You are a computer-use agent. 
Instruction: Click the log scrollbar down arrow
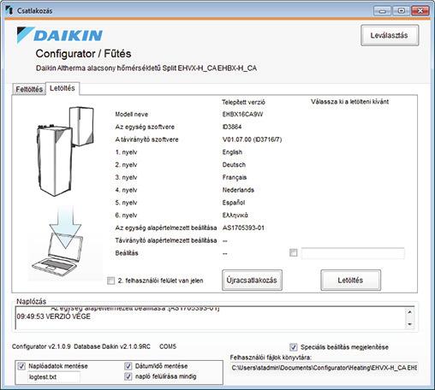[409, 324]
